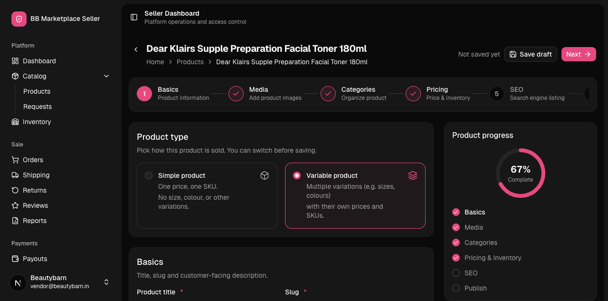The height and width of the screenshot is (301, 608).
Task: Open Requests under Catalog
Action: point(66,107)
